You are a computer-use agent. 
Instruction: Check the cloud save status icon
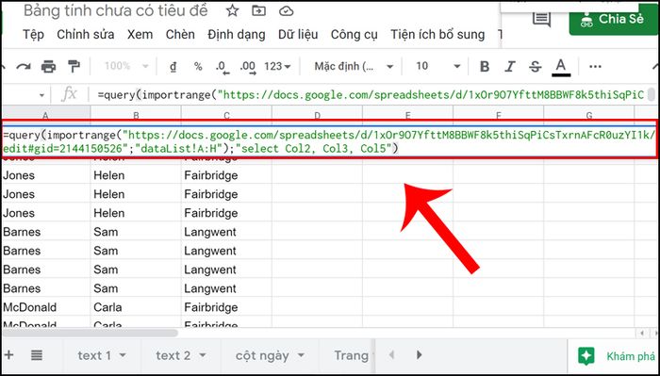pos(287,11)
